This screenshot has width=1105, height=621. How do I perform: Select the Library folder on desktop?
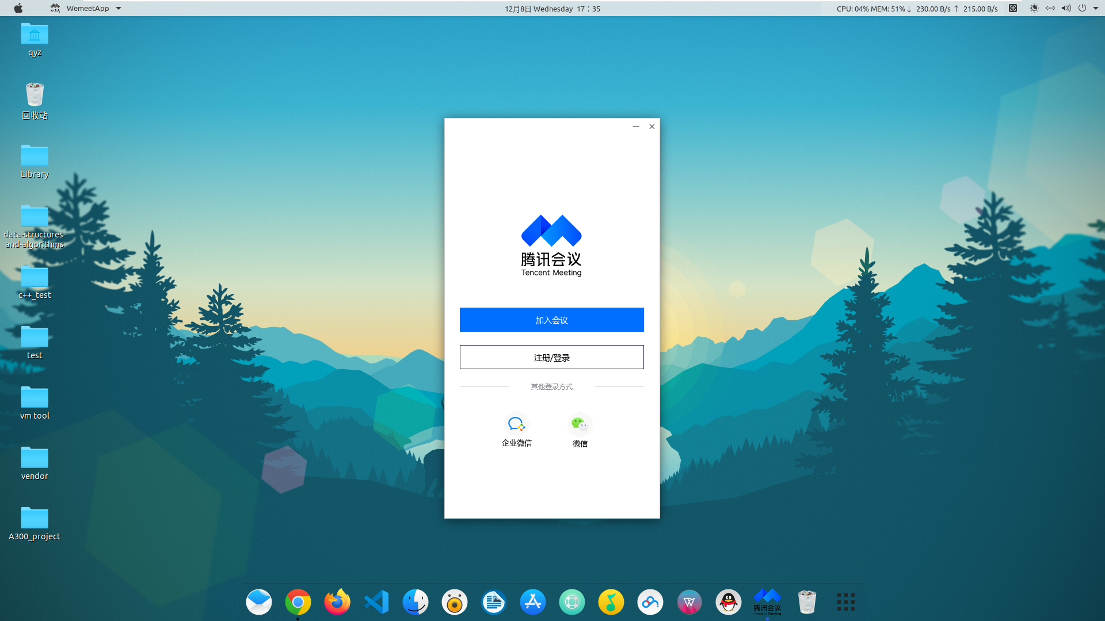tap(35, 162)
